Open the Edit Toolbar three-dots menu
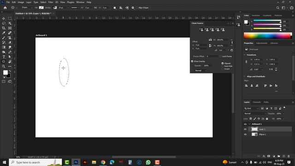The width and height of the screenshot is (295, 166). 10,66
